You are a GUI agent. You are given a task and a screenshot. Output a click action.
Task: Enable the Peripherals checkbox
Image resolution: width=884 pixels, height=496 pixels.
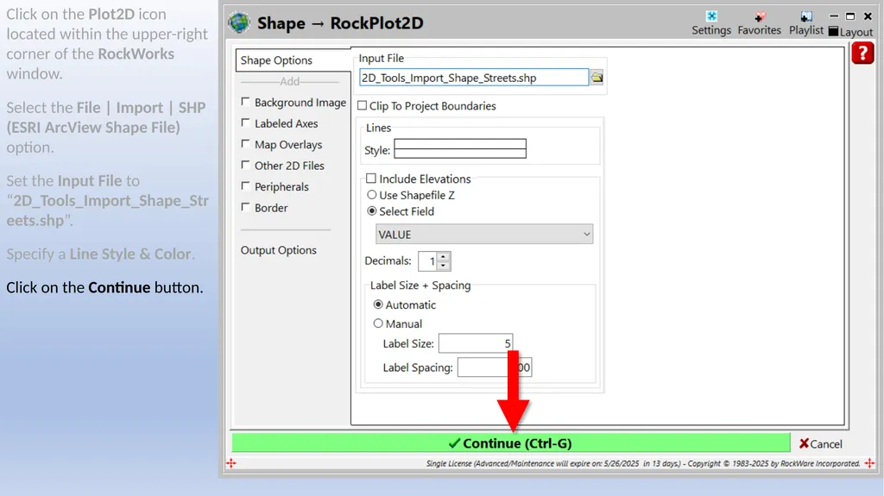tap(245, 185)
